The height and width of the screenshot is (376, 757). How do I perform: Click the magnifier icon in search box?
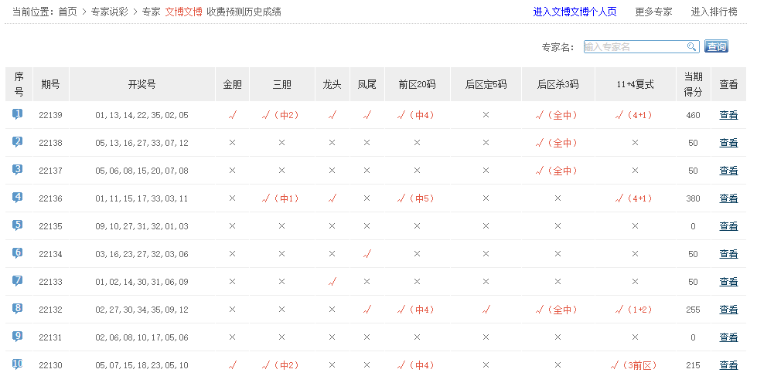coord(691,47)
